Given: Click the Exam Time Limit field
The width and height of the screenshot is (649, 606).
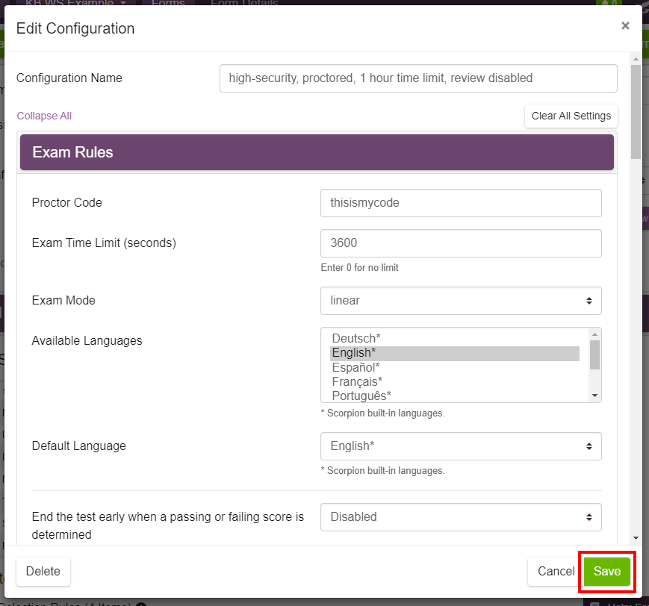Looking at the screenshot, I should click(461, 243).
